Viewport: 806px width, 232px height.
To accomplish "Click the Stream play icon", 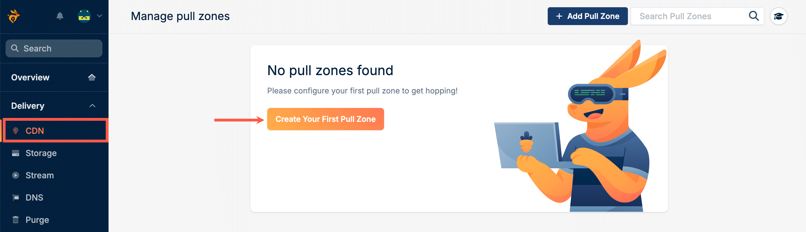I will [x=15, y=176].
